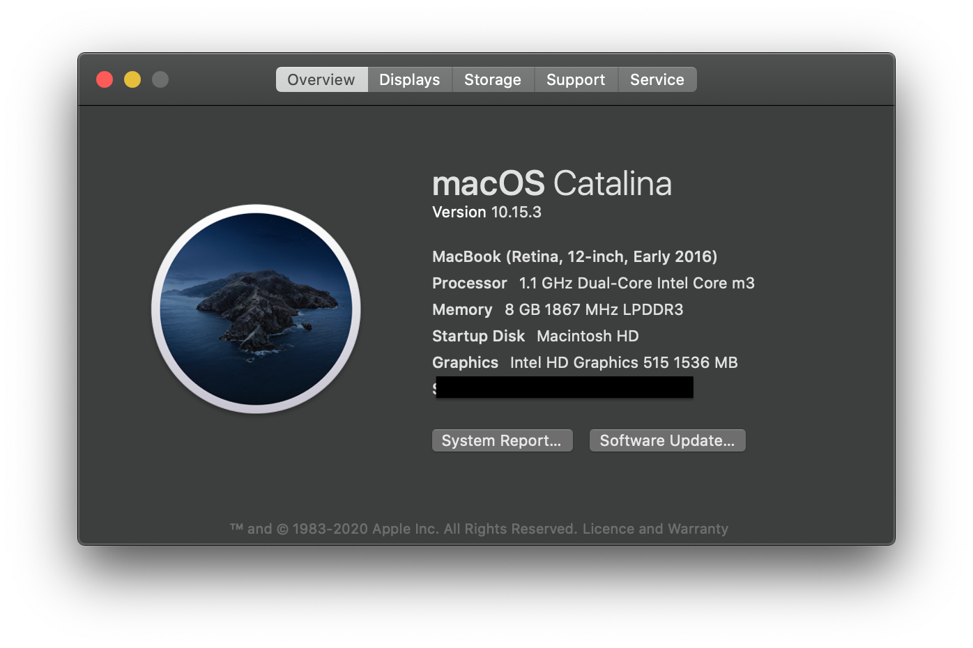Open Software Update...

click(667, 440)
